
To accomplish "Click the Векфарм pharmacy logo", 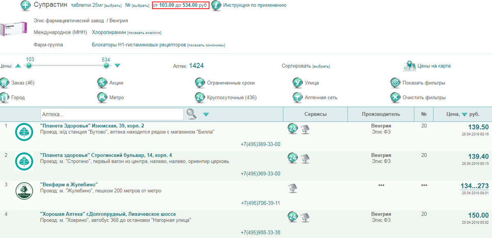I will 24,191.
